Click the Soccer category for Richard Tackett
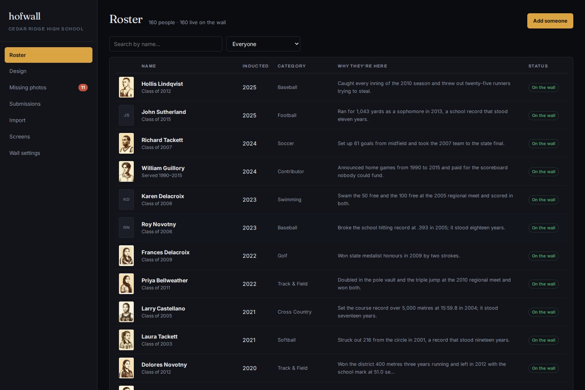The height and width of the screenshot is (390, 585). [286, 144]
